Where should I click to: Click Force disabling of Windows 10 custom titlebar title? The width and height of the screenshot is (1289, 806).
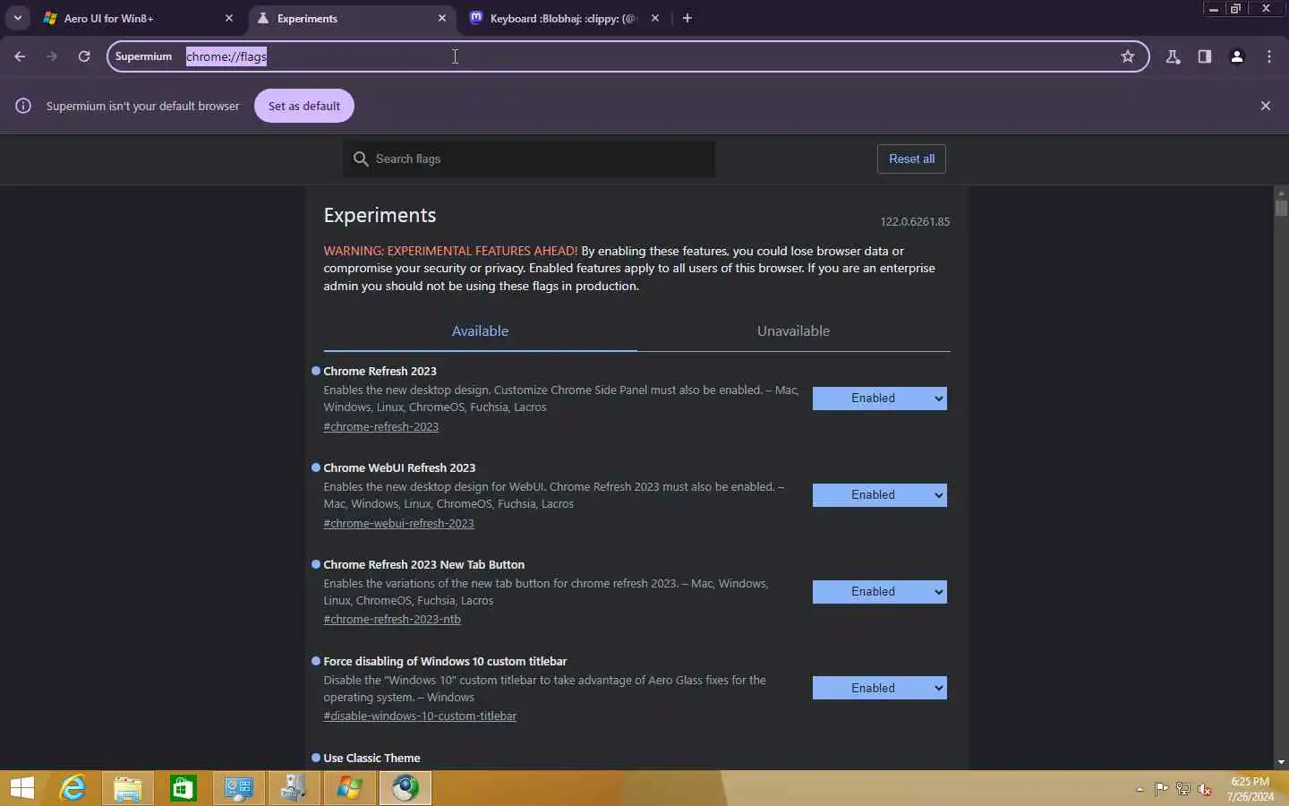coord(445,662)
